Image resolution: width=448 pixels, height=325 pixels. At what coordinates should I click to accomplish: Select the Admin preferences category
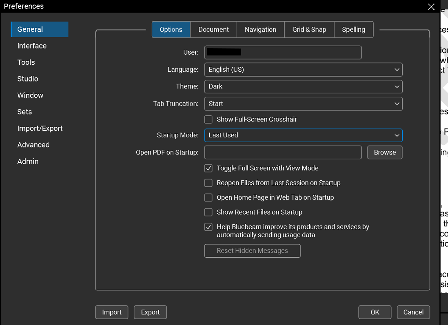point(28,161)
